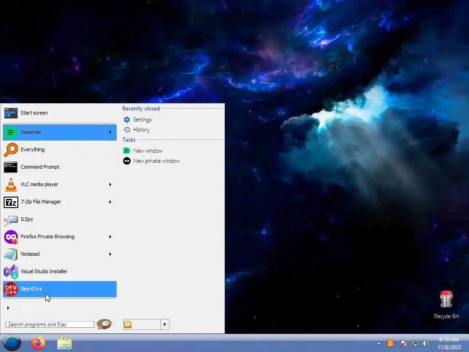The image size is (469, 352).
Task: Click the Firefox Private Browsing mask icon
Action: point(11,237)
